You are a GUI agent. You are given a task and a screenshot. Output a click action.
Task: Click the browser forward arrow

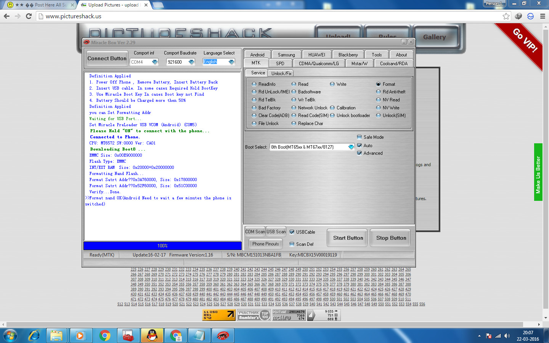[x=18, y=16]
